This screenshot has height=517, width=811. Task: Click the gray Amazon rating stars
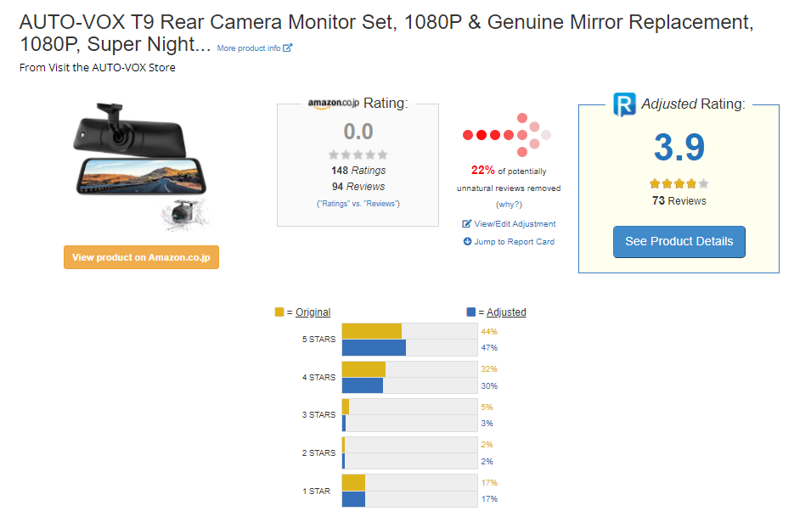358,155
